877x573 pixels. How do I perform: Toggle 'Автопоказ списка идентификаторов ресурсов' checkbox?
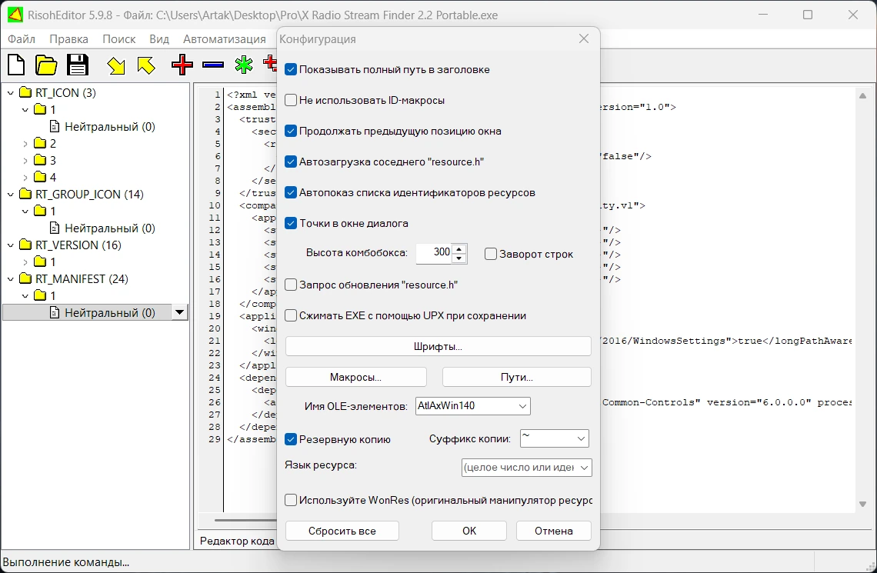[x=290, y=192]
